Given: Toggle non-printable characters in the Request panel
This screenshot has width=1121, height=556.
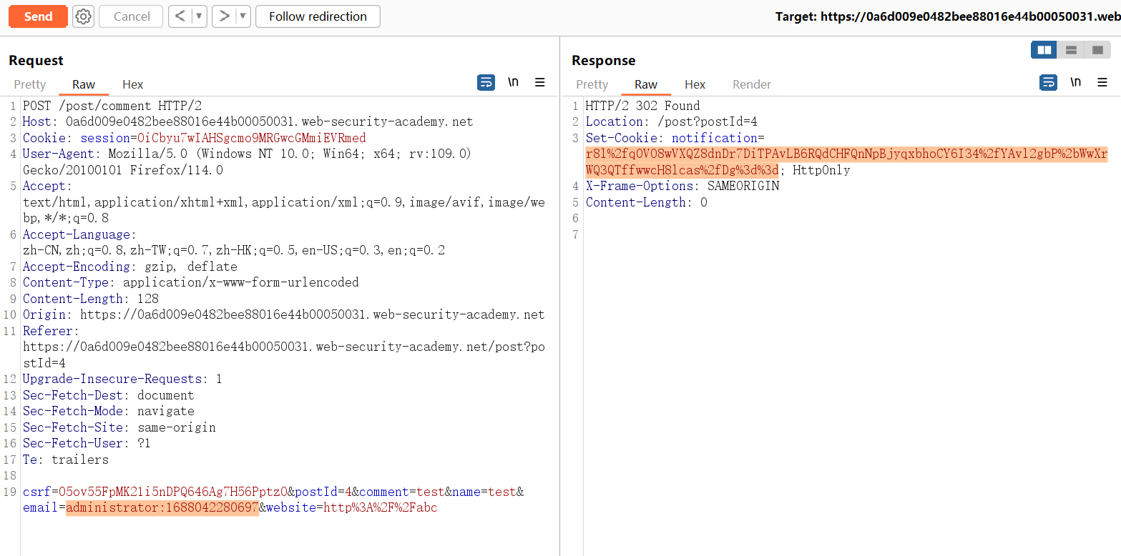Looking at the screenshot, I should [513, 83].
